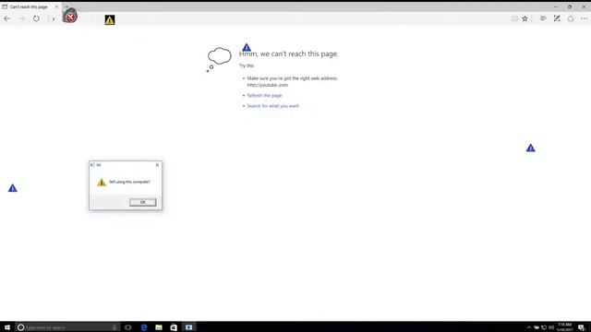Open Task View from the taskbar
The image size is (591, 332).
[x=128, y=327]
